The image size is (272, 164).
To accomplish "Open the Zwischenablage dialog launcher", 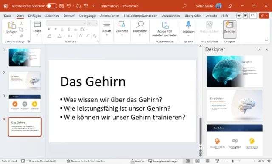I will pyautogui.click(x=28, y=41).
